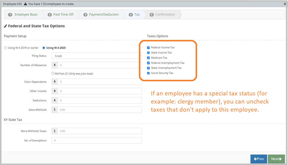Viewport: 288px width, 165px height.
Task: Click the pin icon beside Deductions
Action: (x=55, y=100)
